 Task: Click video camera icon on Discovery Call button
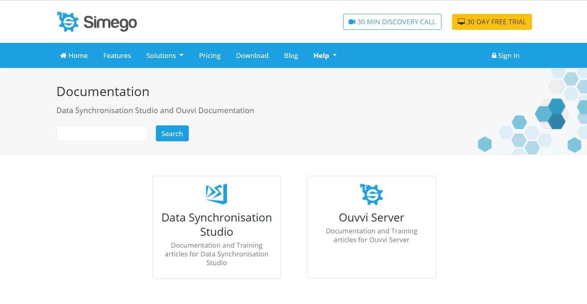352,22
